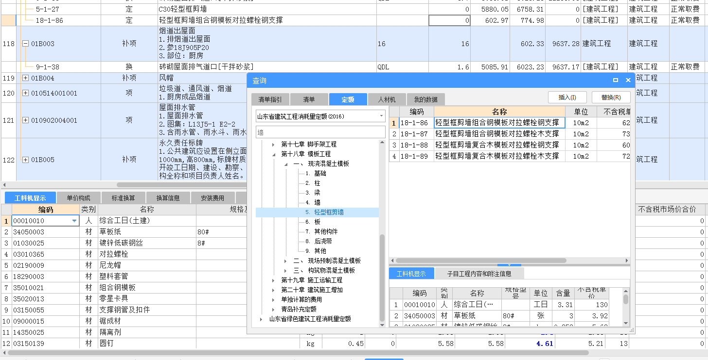Select tree item 7. 其他构件
Screen dimensions: 708x360
(x=321, y=232)
